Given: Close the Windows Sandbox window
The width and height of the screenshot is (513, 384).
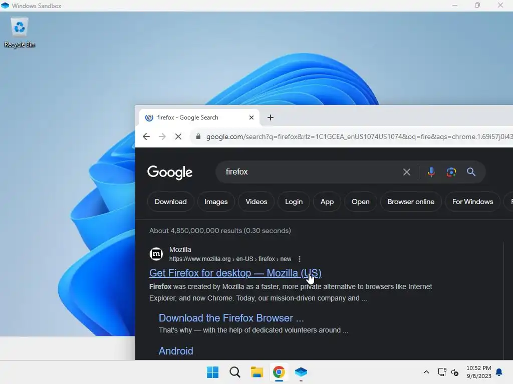Looking at the screenshot, I should pos(500,5).
